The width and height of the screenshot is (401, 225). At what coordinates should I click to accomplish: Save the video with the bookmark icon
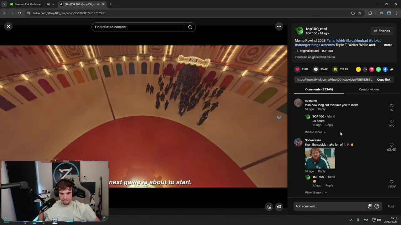pos(335,69)
